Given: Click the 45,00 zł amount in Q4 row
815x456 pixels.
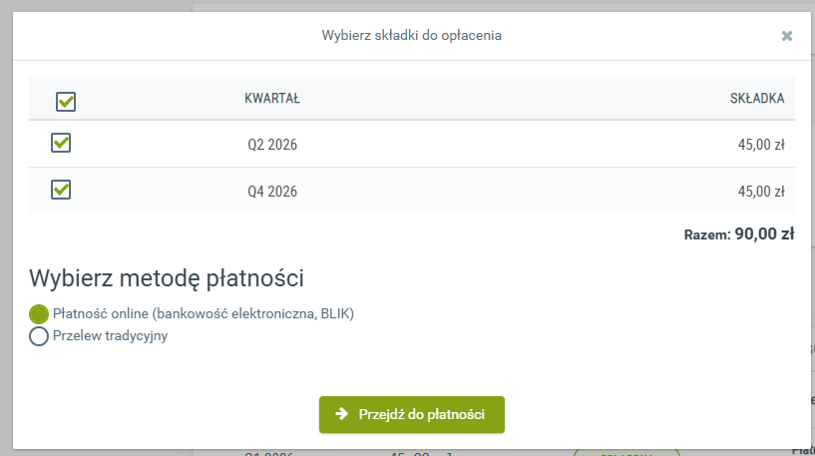Looking at the screenshot, I should click(760, 192).
